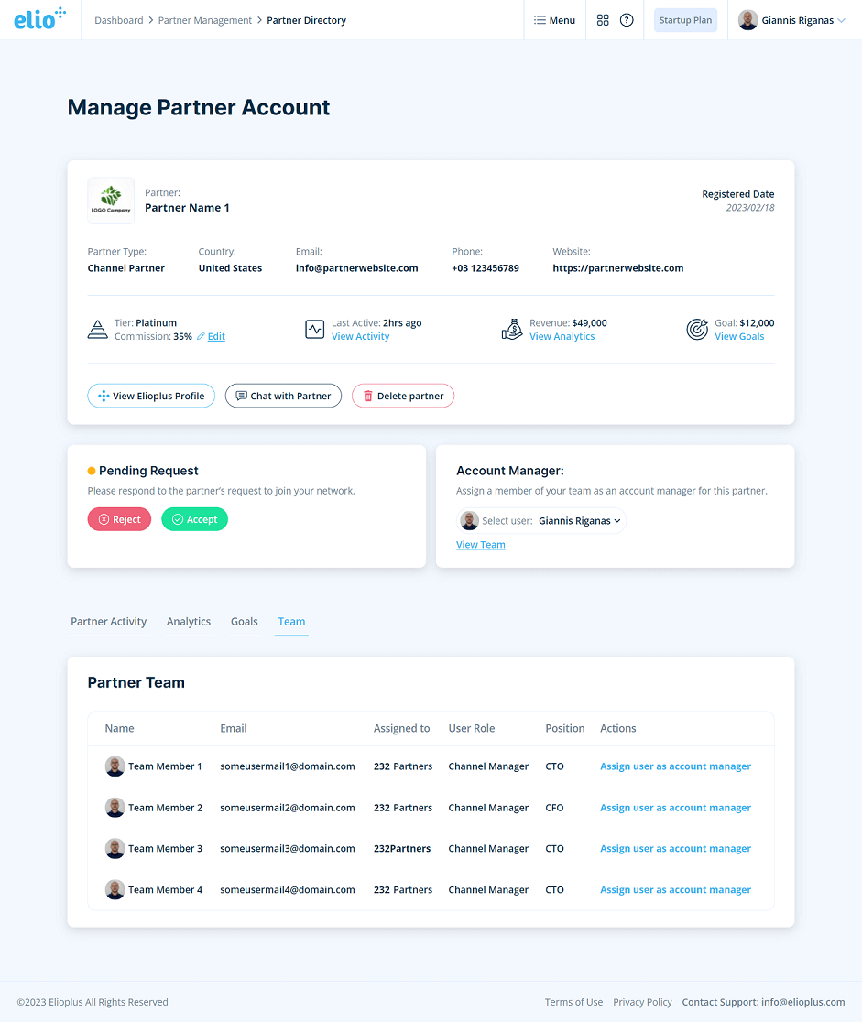Open the View Team link
Screen dimensions: 862x1022
[x=480, y=544]
